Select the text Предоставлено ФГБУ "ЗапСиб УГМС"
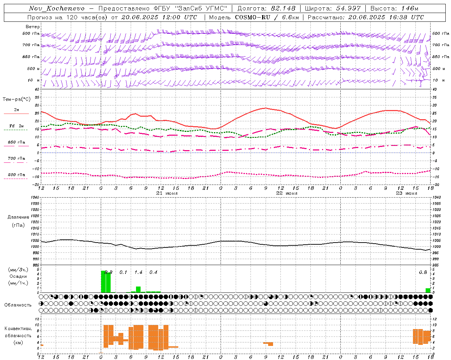Screen dimensions: 451x360 click(163, 8)
